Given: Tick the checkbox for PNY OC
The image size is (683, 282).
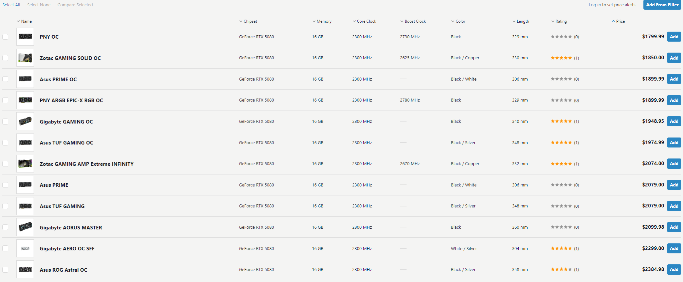Looking at the screenshot, I should tap(5, 37).
